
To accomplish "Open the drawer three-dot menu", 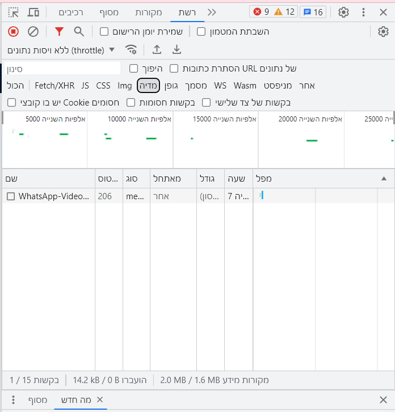I will click(x=13, y=400).
